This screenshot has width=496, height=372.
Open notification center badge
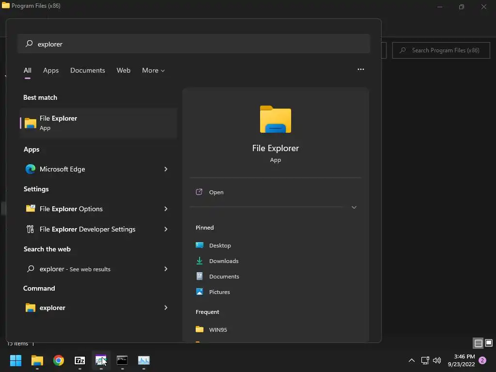point(482,360)
